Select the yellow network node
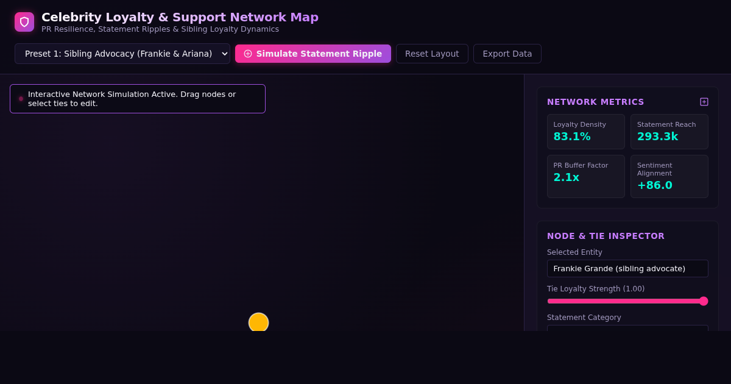Viewport: 731px width, 384px height. click(x=258, y=322)
